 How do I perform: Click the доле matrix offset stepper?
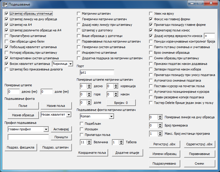click(86, 103)
